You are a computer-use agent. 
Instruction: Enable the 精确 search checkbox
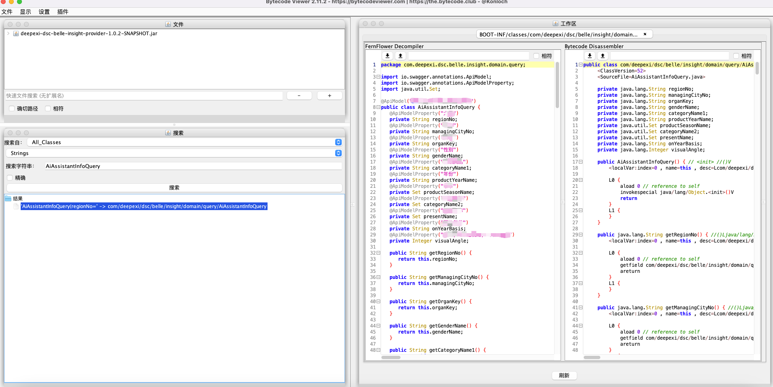coord(10,178)
